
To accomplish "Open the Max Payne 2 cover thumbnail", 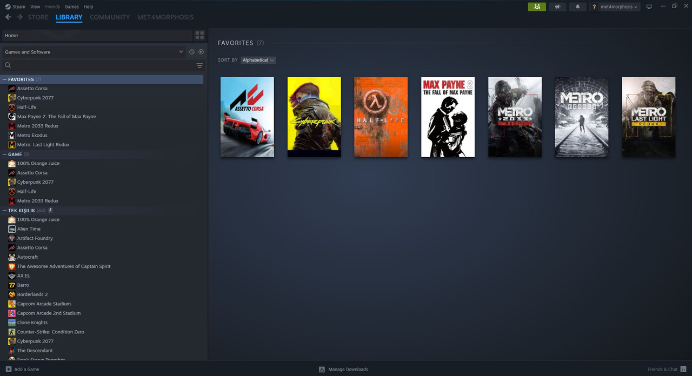I will pyautogui.click(x=448, y=117).
